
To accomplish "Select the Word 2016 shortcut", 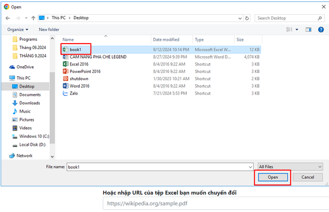I will (161, 86).
